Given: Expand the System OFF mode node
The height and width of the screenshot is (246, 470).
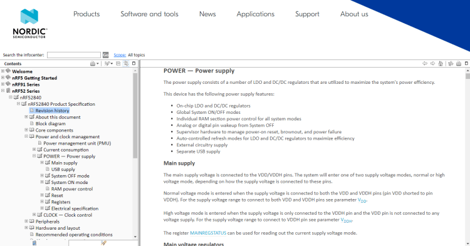Looking at the screenshot, I should click(42, 176).
